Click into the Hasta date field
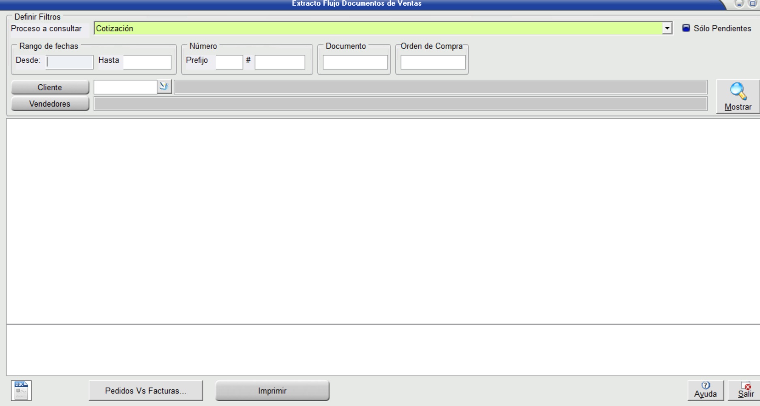 [x=147, y=62]
